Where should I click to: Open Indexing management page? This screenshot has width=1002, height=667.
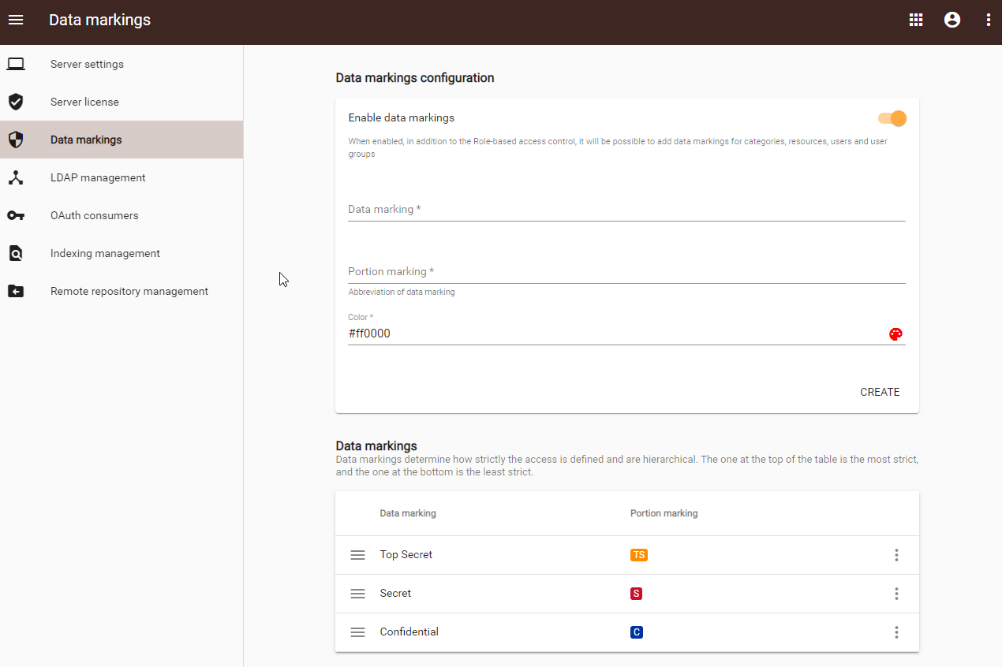tap(105, 254)
